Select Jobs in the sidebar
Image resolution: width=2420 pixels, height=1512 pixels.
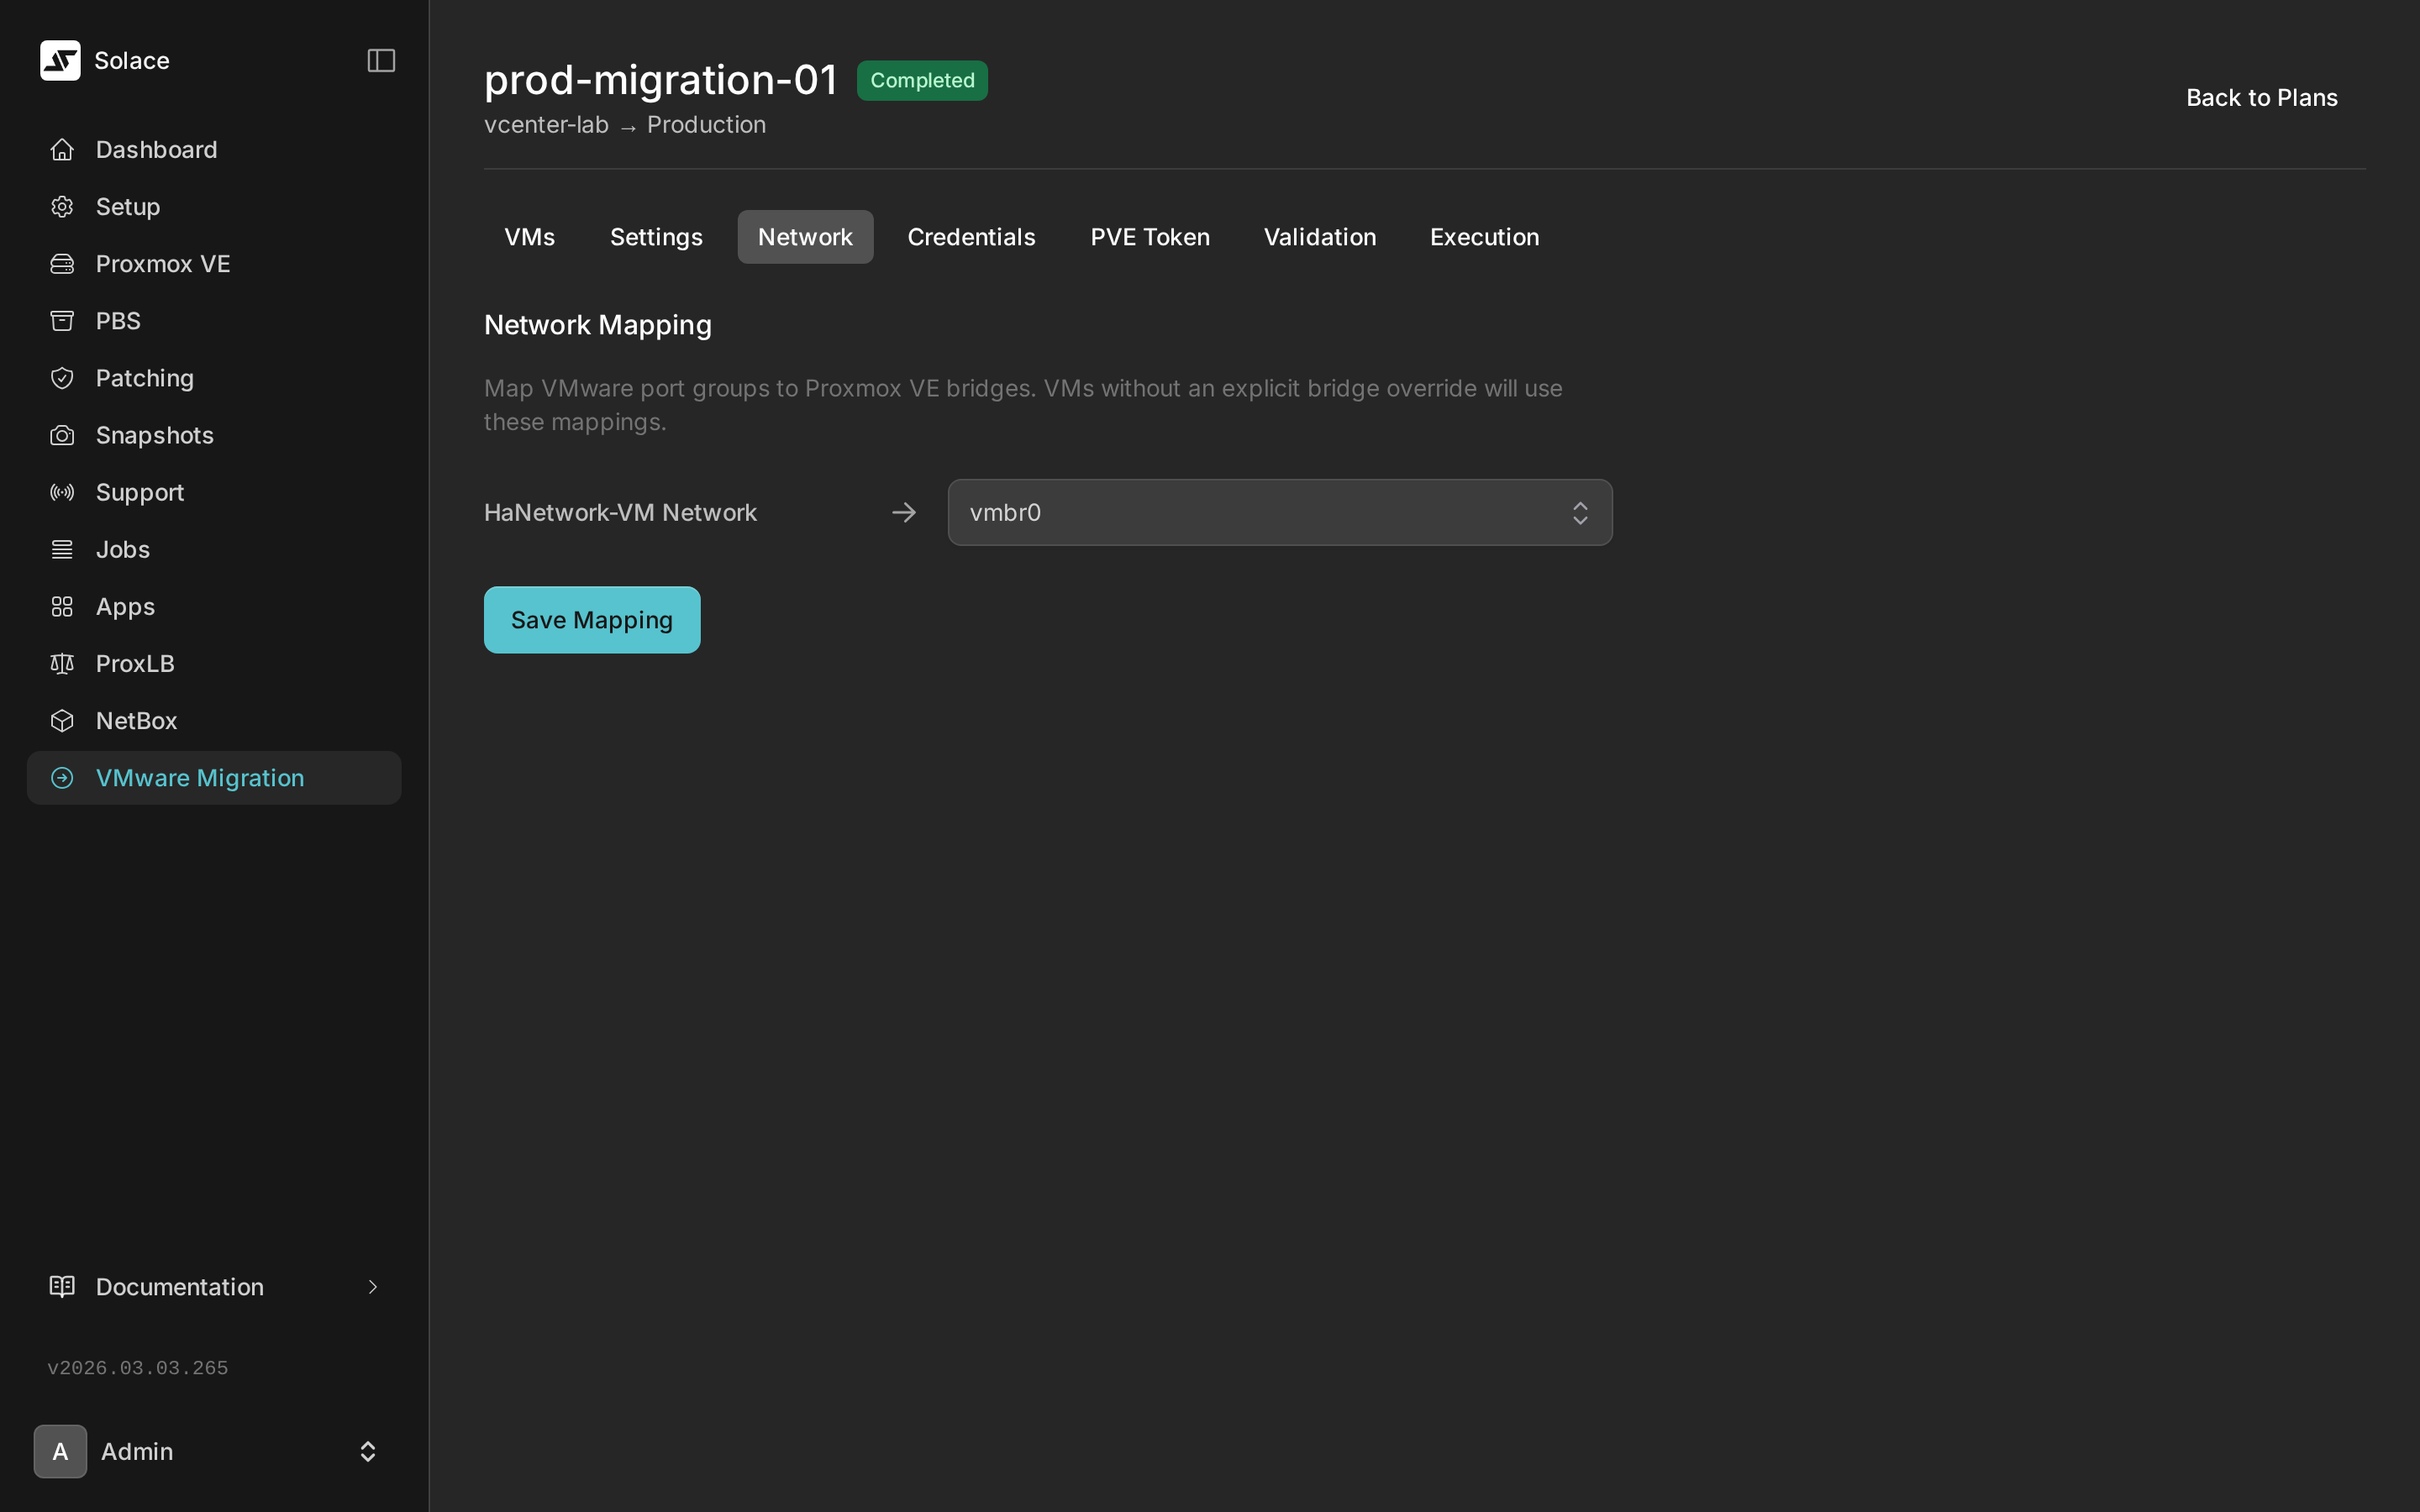122,550
